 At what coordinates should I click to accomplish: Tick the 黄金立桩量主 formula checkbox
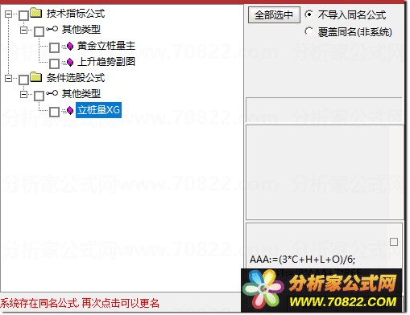tap(55, 47)
